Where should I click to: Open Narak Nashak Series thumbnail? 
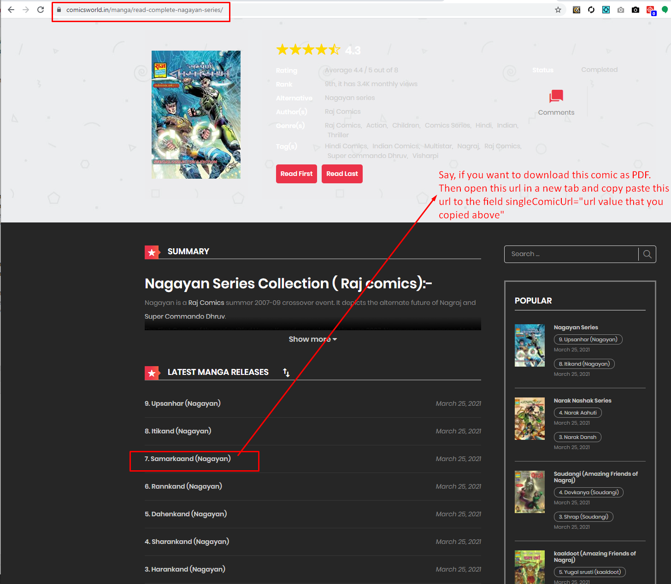click(x=530, y=419)
